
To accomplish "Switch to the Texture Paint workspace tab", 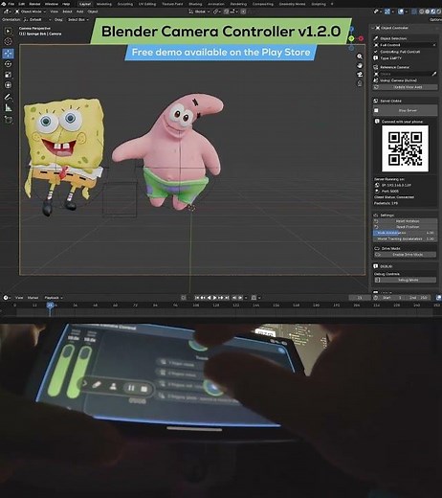I will [x=172, y=4].
